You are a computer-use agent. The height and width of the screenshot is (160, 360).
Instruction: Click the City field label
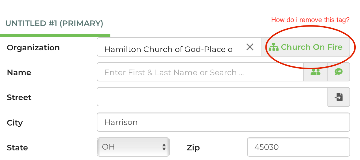click(x=15, y=123)
